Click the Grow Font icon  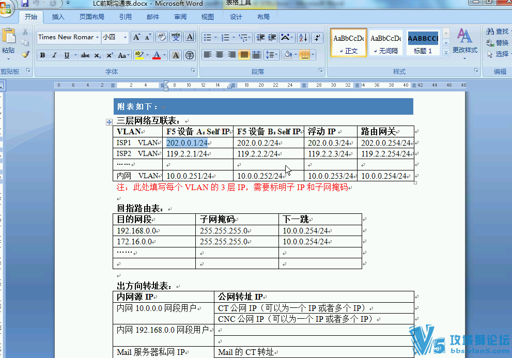[x=136, y=37]
